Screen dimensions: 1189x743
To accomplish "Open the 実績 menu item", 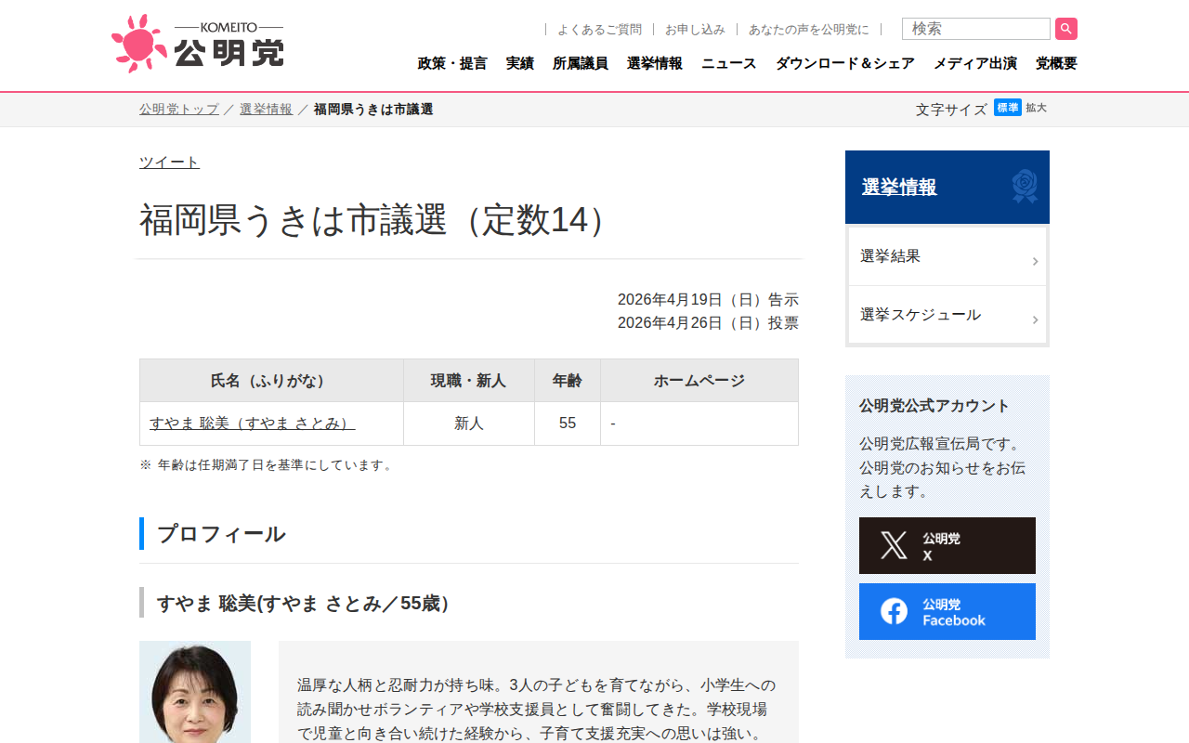I will [520, 63].
